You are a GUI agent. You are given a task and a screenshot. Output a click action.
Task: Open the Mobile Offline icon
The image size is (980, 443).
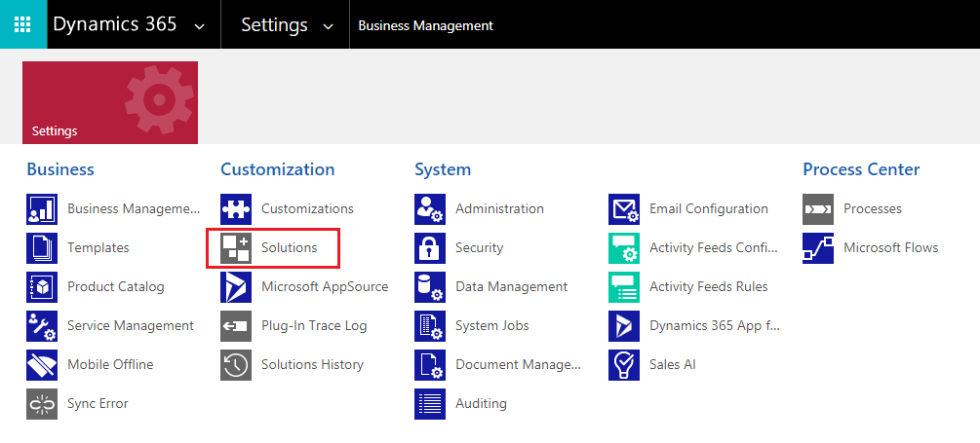pos(42,365)
